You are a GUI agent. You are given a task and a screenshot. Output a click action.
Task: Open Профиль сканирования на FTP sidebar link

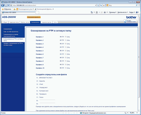pos(13,44)
